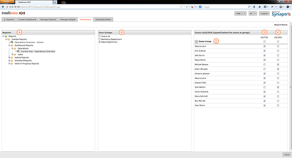292x158 pixels.
Task: Collapse the Sample Reports tree node
Action: 6,39
